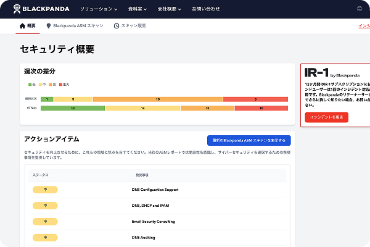Click the セキュリティ概要 page heading
370x247 pixels.
pyautogui.click(x=57, y=49)
